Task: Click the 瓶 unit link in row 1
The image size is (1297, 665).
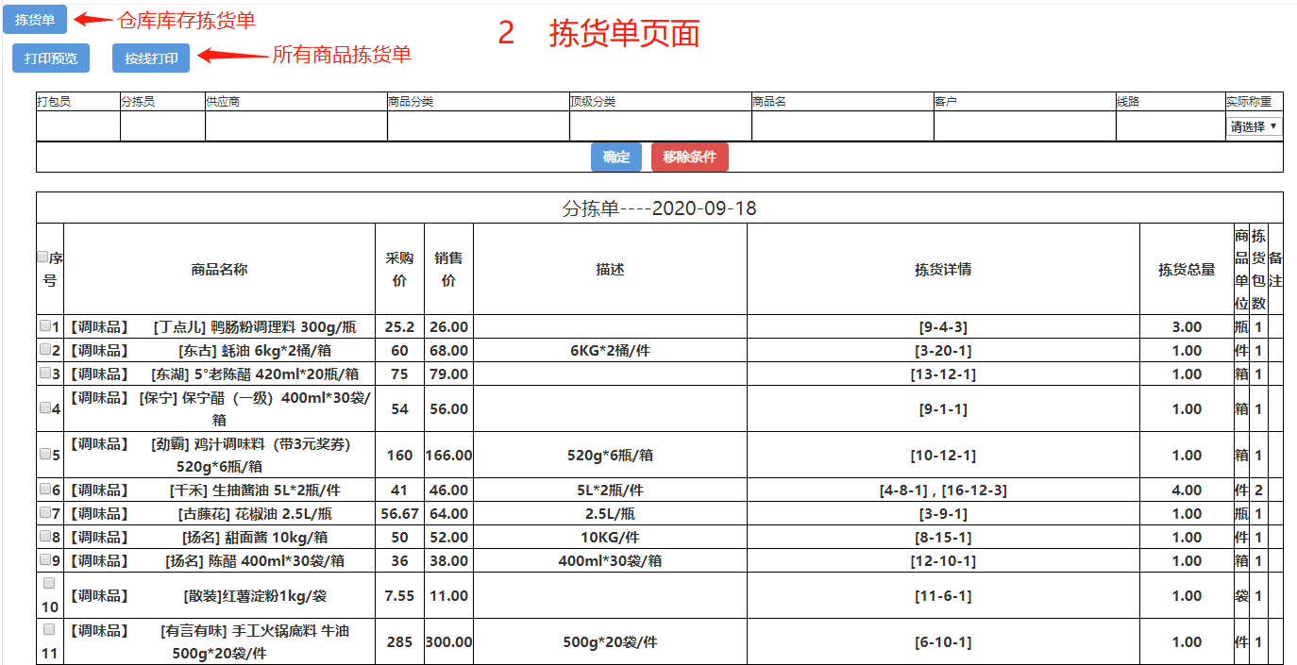Action: click(1241, 327)
